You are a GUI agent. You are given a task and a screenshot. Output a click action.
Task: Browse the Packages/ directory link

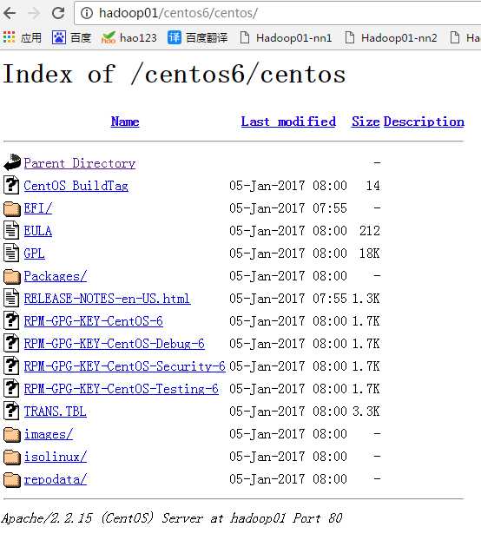(x=55, y=276)
